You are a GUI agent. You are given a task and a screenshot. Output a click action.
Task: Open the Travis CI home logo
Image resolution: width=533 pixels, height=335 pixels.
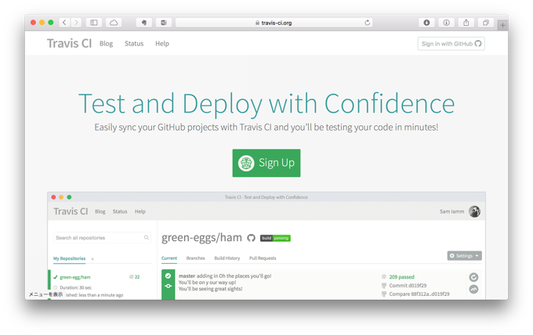coord(69,44)
